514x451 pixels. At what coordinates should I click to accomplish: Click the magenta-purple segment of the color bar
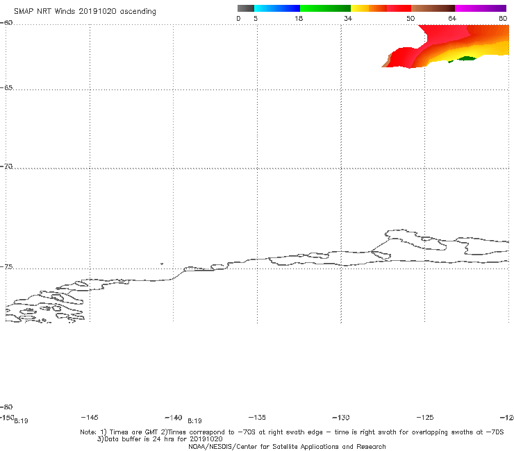[481, 8]
